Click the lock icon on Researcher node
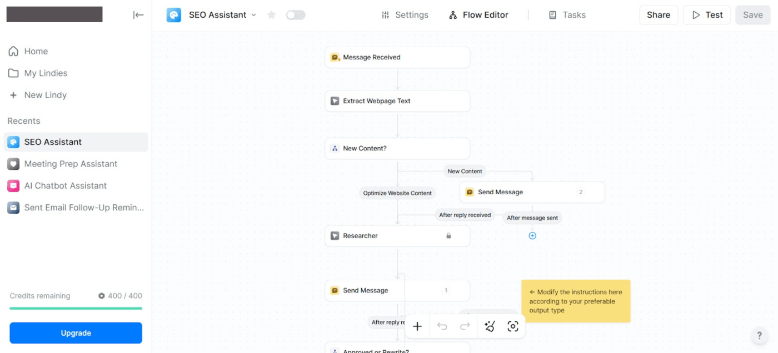The height and width of the screenshot is (353, 778). [448, 235]
